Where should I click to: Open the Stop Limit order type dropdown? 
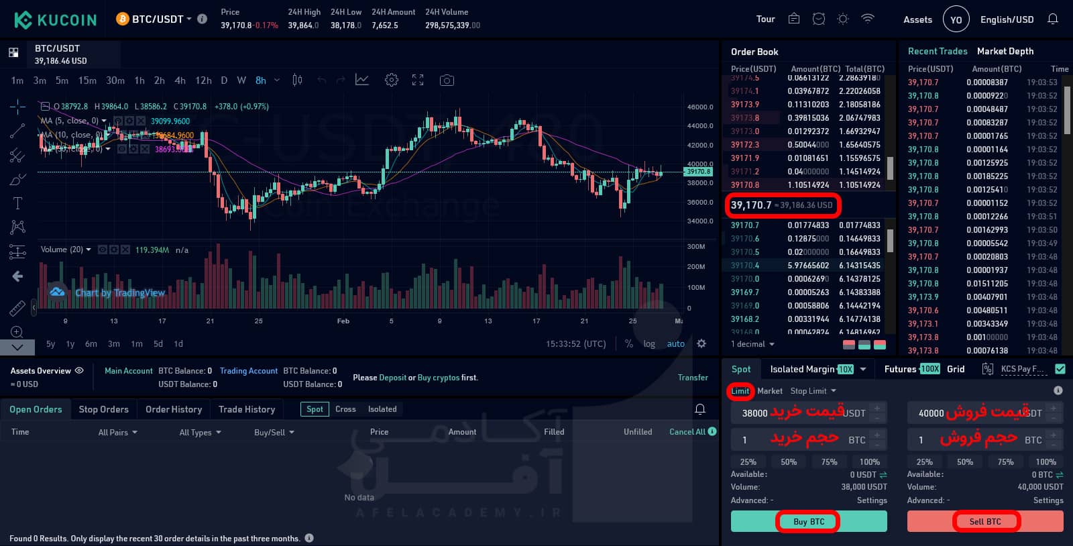813,391
